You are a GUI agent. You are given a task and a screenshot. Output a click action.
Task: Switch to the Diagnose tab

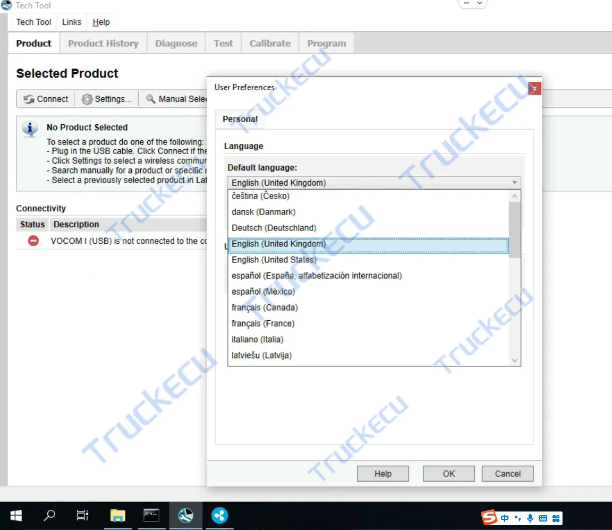(x=176, y=44)
